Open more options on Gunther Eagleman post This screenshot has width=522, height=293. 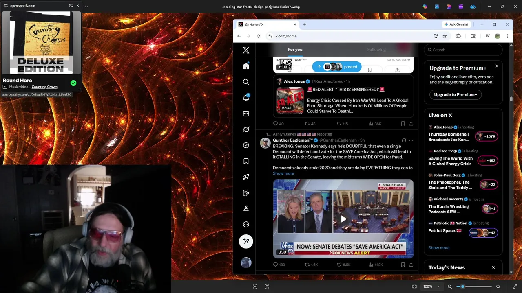tap(411, 140)
